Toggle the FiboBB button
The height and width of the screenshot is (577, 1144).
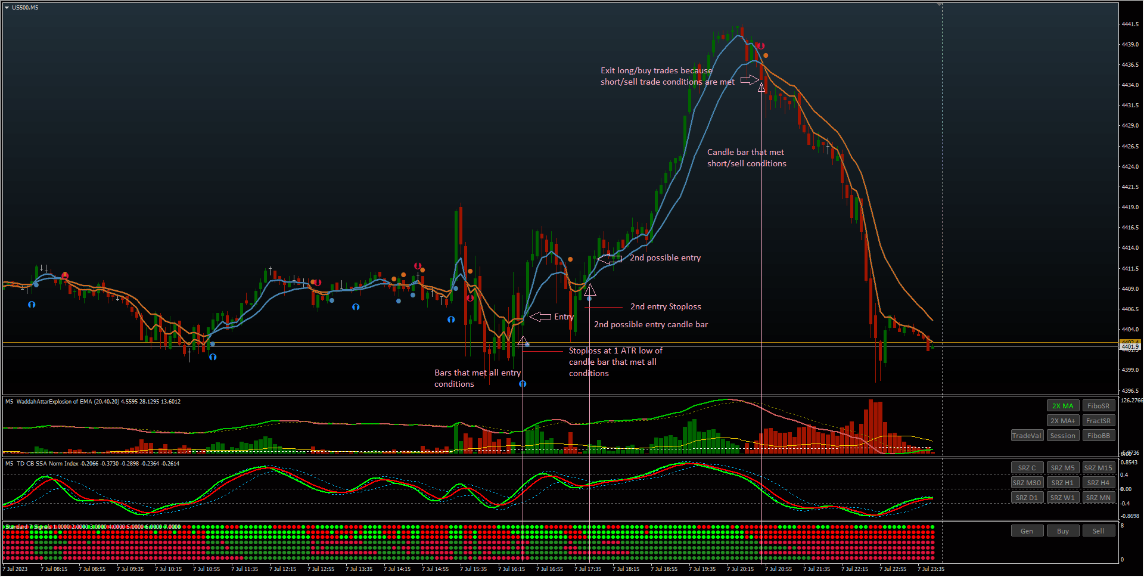[x=1099, y=436]
